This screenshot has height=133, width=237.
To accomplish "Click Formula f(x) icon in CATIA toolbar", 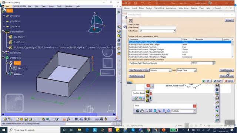I will click(x=64, y=119).
